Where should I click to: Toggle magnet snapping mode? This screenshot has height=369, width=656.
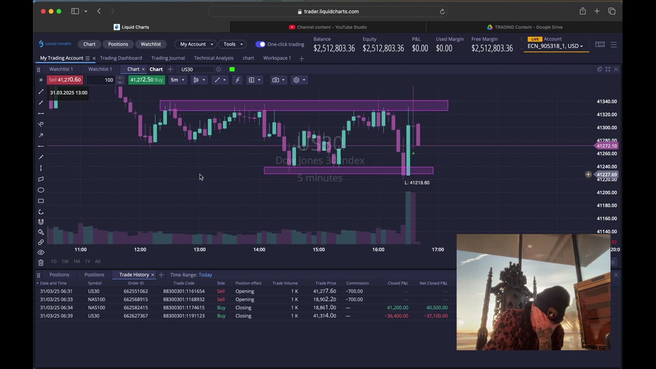[41, 222]
